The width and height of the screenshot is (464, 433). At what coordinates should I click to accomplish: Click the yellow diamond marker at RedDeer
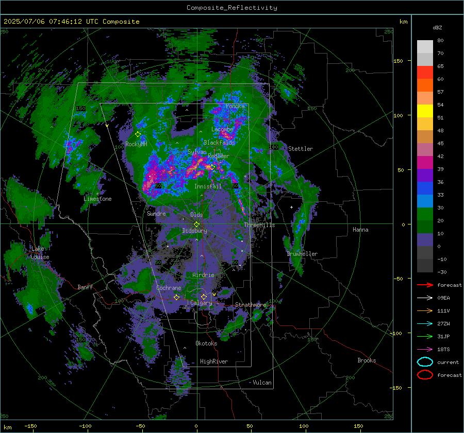tap(212, 167)
